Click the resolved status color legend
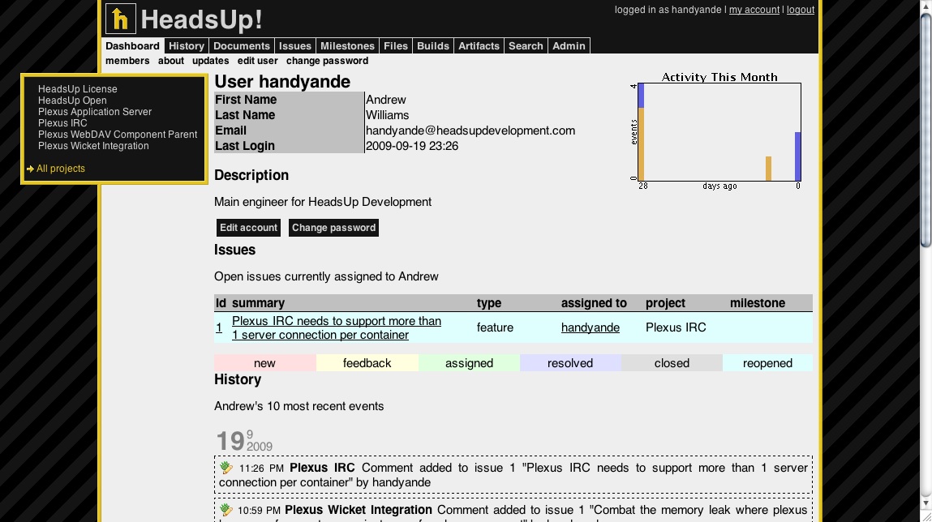 [x=569, y=363]
